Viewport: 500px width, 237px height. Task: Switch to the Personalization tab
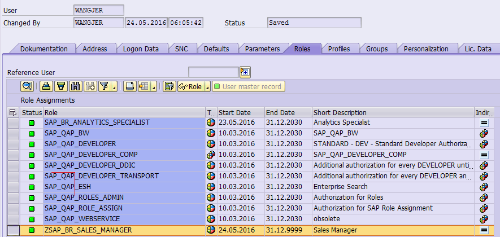[426, 49]
